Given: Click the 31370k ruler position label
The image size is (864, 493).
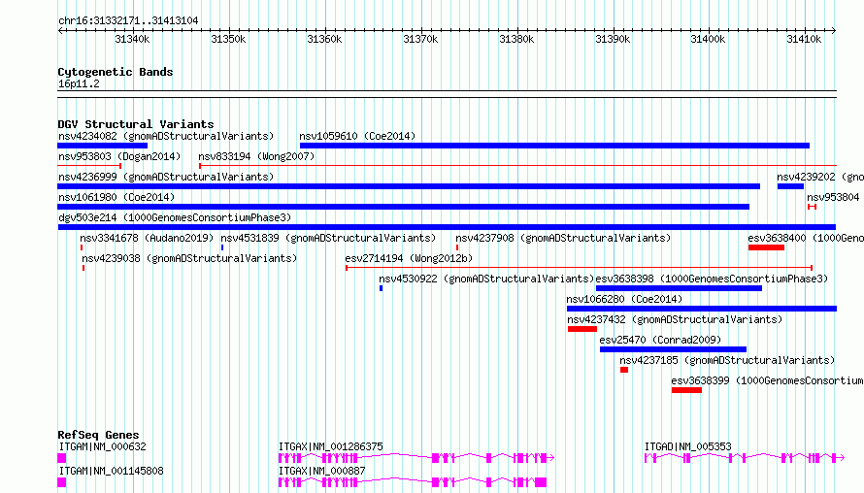Looking at the screenshot, I should point(420,39).
